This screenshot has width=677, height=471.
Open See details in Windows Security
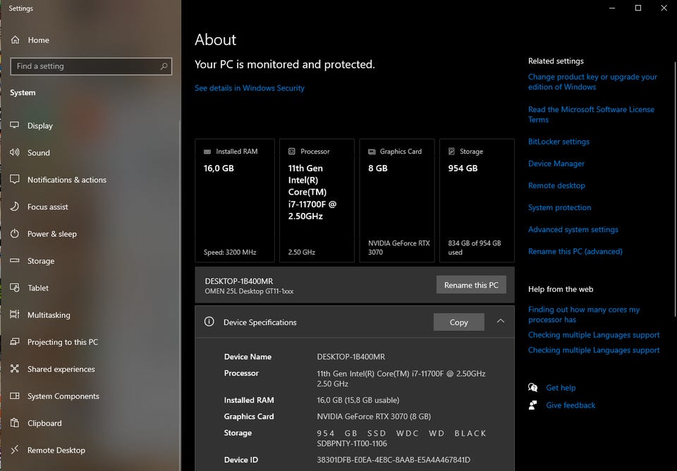coord(249,88)
